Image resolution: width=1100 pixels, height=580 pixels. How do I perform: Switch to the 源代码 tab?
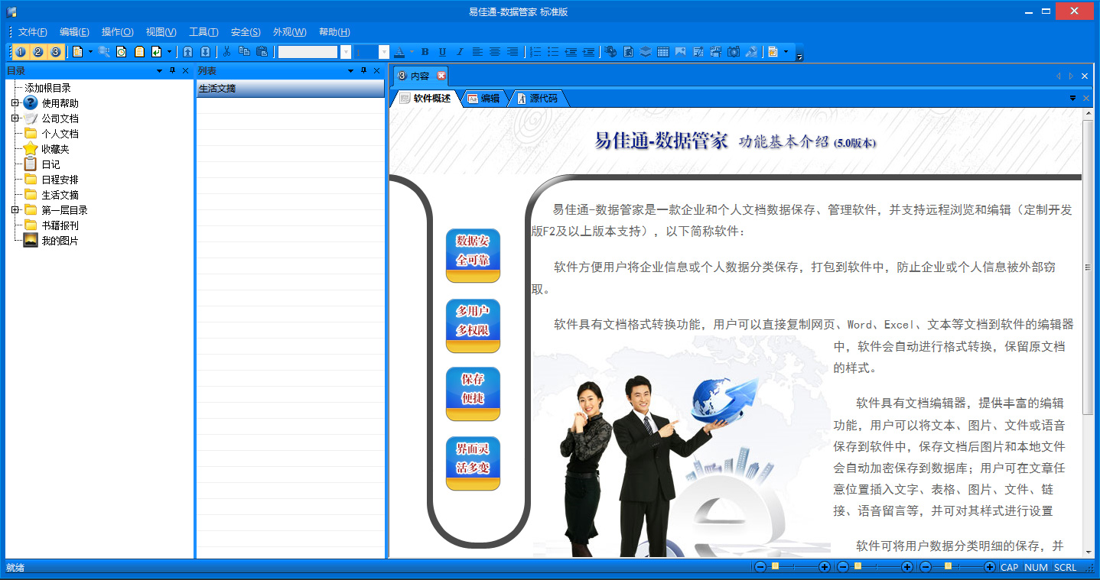click(x=543, y=99)
